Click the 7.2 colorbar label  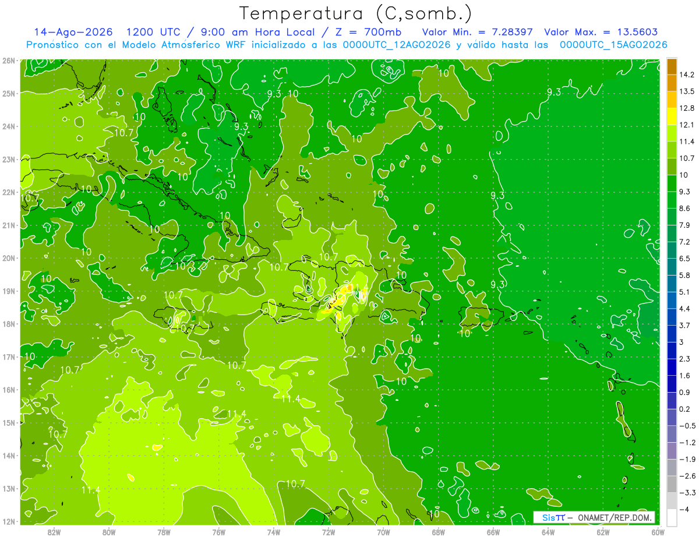pos(684,242)
